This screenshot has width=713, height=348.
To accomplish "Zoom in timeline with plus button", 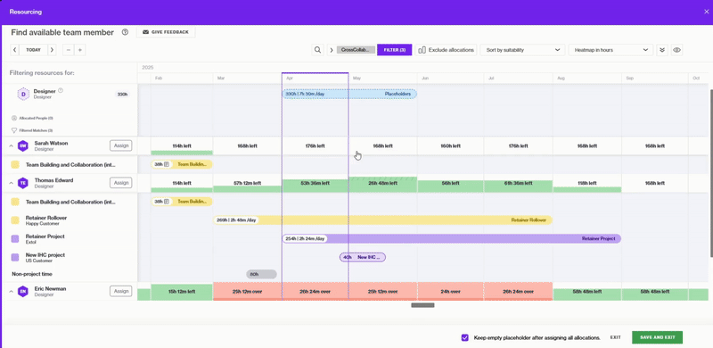I will (x=79, y=50).
